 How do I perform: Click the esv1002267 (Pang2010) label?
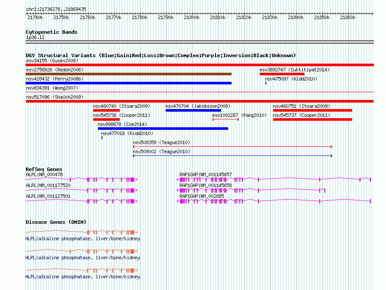point(239,115)
